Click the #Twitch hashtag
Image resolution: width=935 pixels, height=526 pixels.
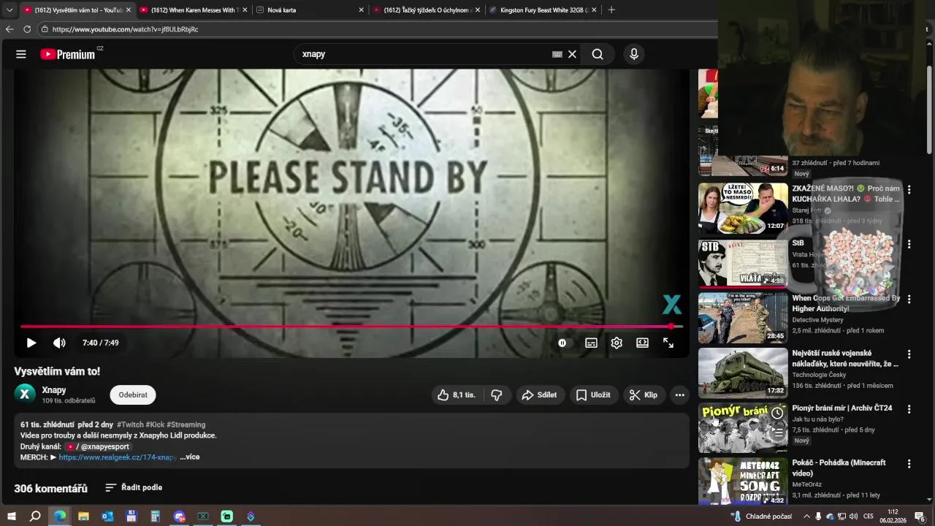tap(130, 424)
